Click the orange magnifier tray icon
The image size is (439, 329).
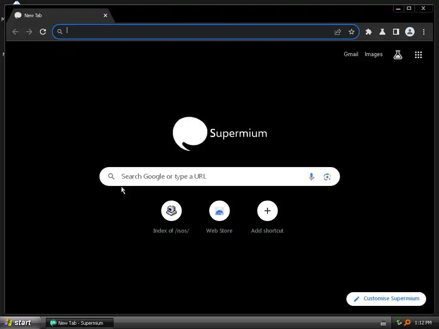pyautogui.click(x=407, y=323)
